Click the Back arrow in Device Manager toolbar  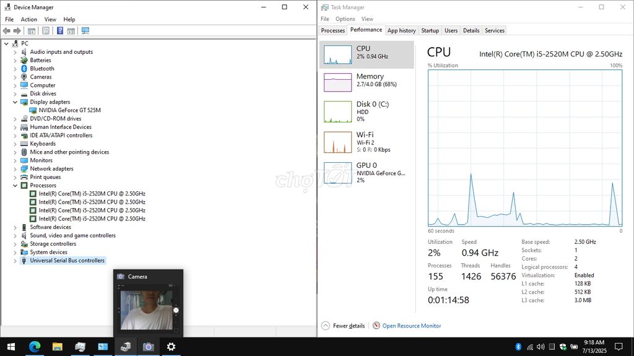[x=6, y=31]
